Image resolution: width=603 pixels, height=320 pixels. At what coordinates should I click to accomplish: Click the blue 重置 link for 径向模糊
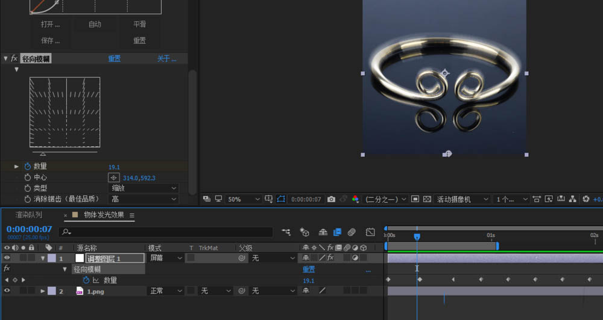114,59
